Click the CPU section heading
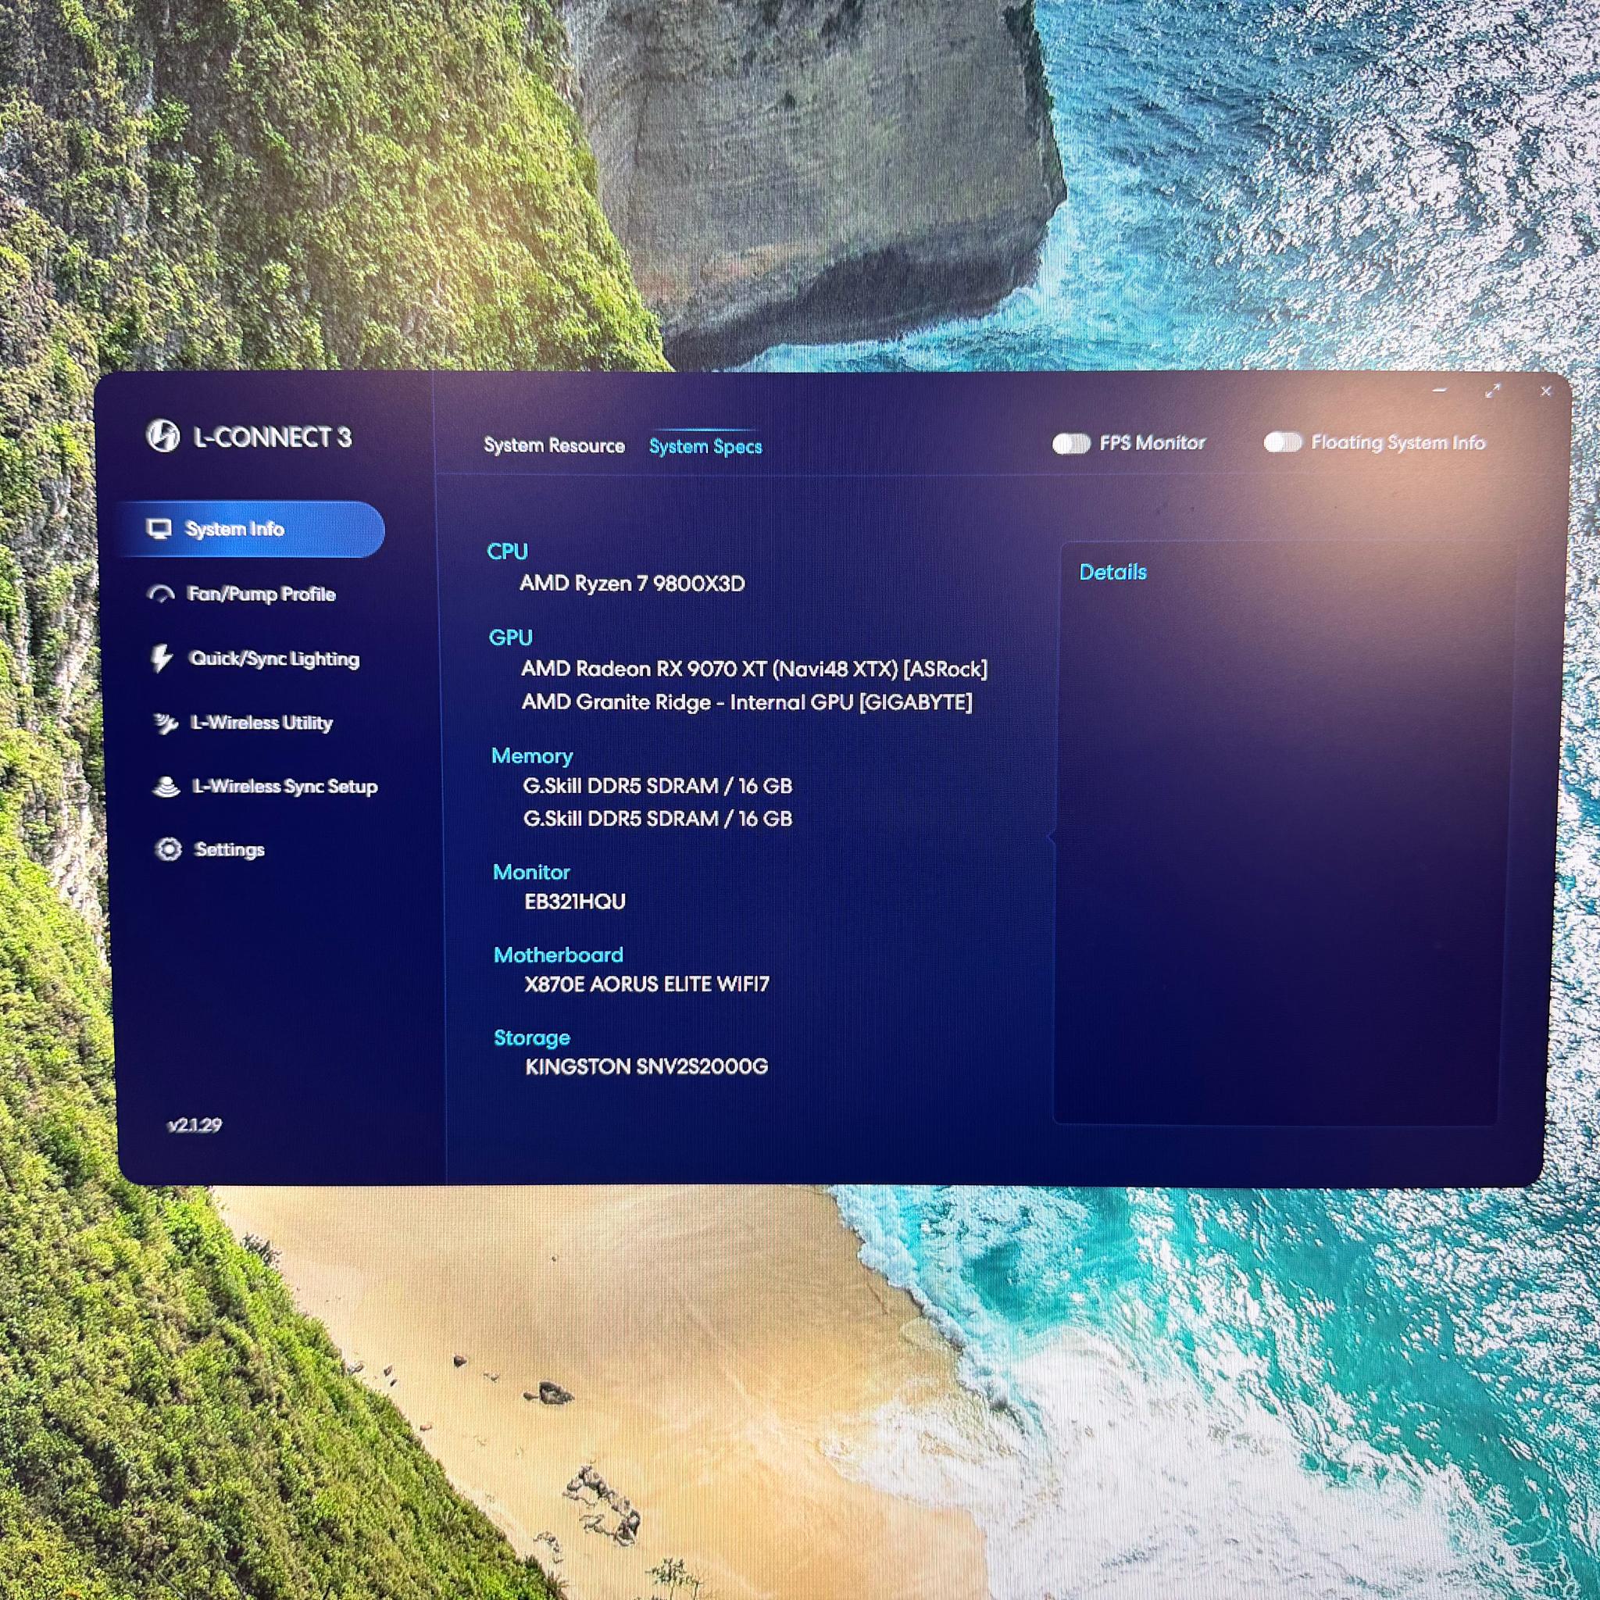The width and height of the screenshot is (1600, 1600). (507, 552)
